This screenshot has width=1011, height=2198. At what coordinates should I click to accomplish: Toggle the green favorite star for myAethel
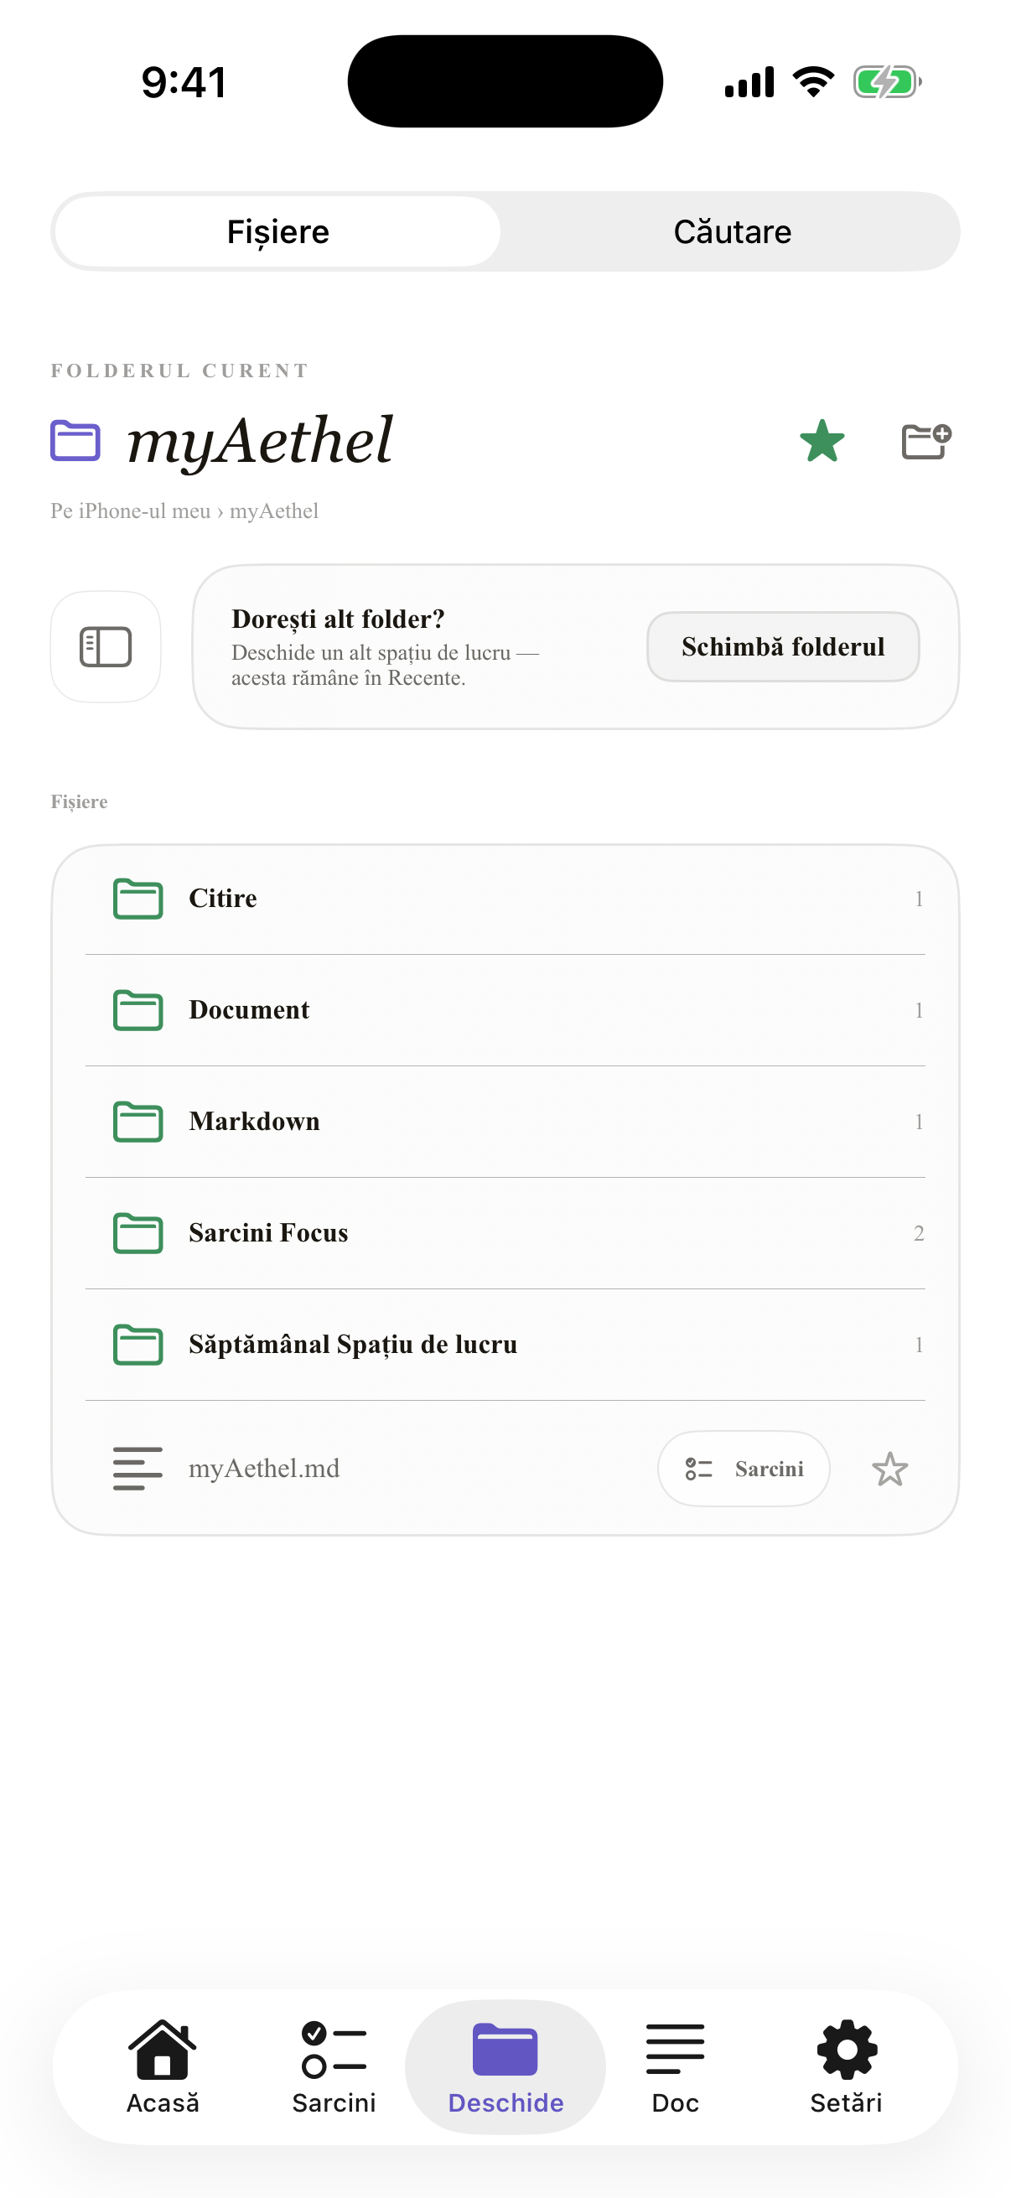click(x=822, y=441)
